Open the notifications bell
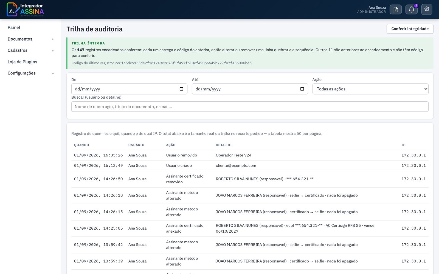 click(411, 10)
